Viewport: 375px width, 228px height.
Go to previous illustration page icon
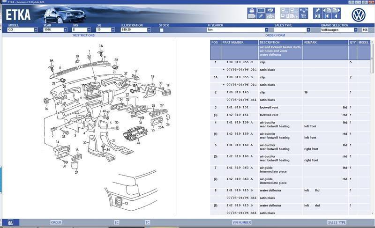[327, 10]
